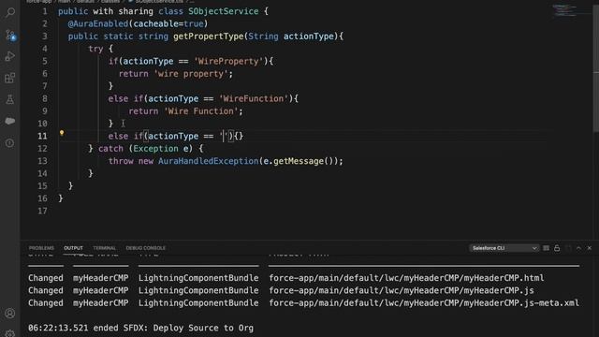Click the circled info icon in activity bar
This screenshot has width=599, height=337.
(x=10, y=143)
